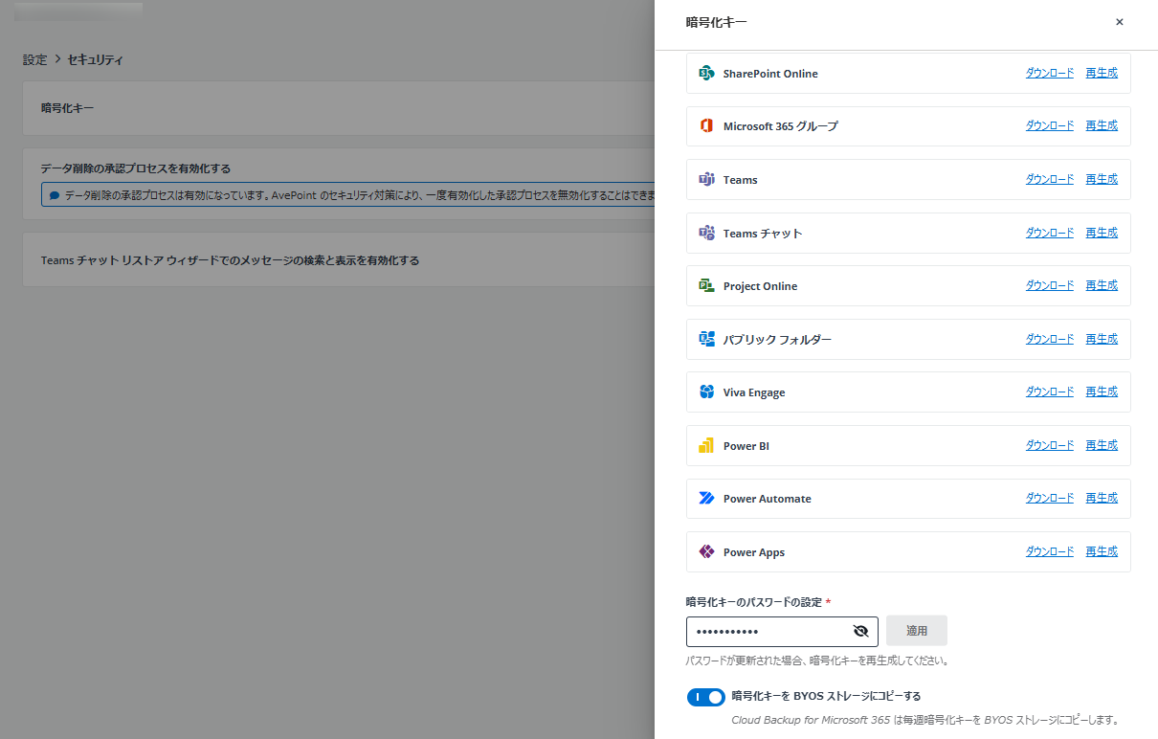Open the 暗号化キー settings section
Screen dimensions: 1158x739
tap(339, 108)
